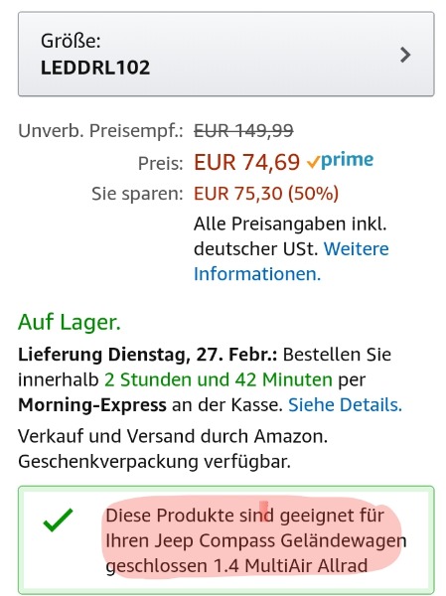The image size is (446, 596).
Task: Click Verkauf und Versand durch Amazon text
Action: [x=173, y=436]
